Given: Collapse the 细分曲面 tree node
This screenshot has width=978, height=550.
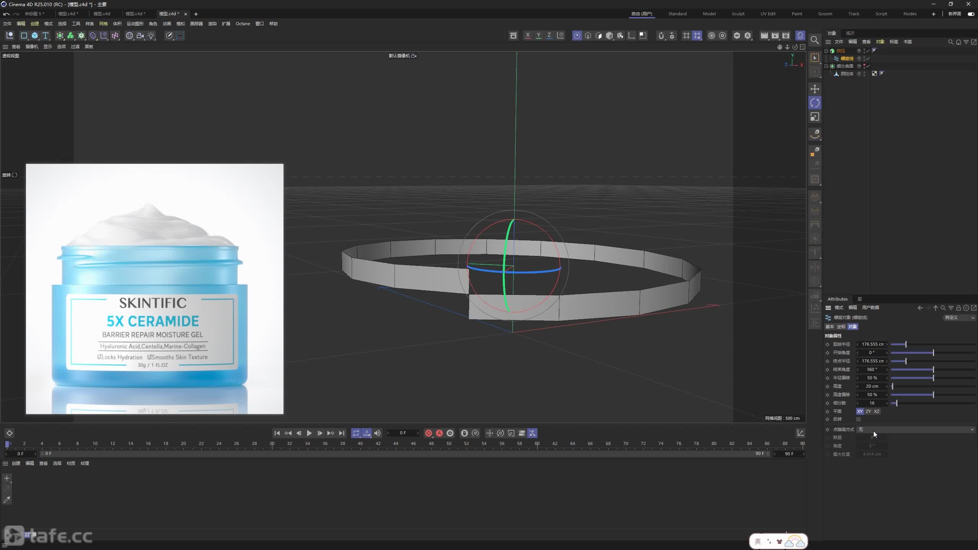Looking at the screenshot, I should (x=826, y=66).
